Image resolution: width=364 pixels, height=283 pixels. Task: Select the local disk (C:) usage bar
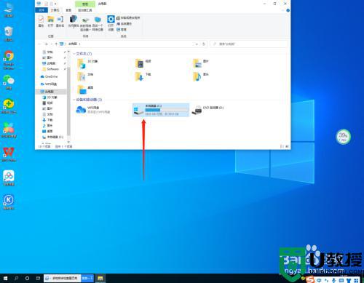[x=167, y=110]
